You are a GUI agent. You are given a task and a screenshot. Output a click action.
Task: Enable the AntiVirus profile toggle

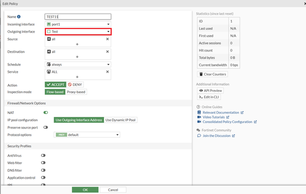pyautogui.click(x=43, y=155)
